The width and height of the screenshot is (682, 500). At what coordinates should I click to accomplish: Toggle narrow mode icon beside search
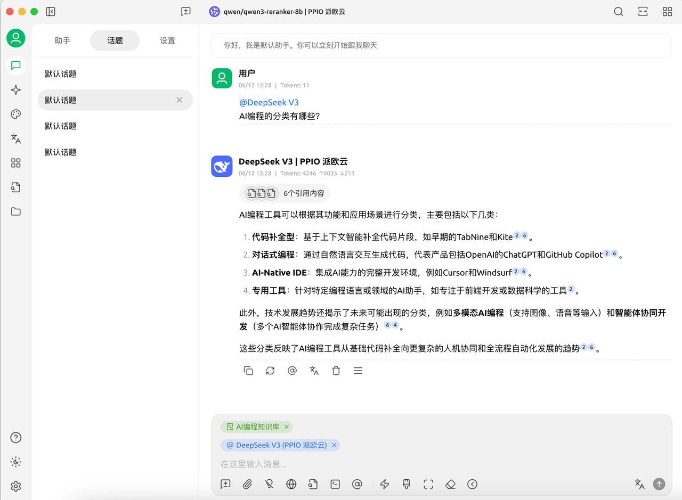pos(643,12)
